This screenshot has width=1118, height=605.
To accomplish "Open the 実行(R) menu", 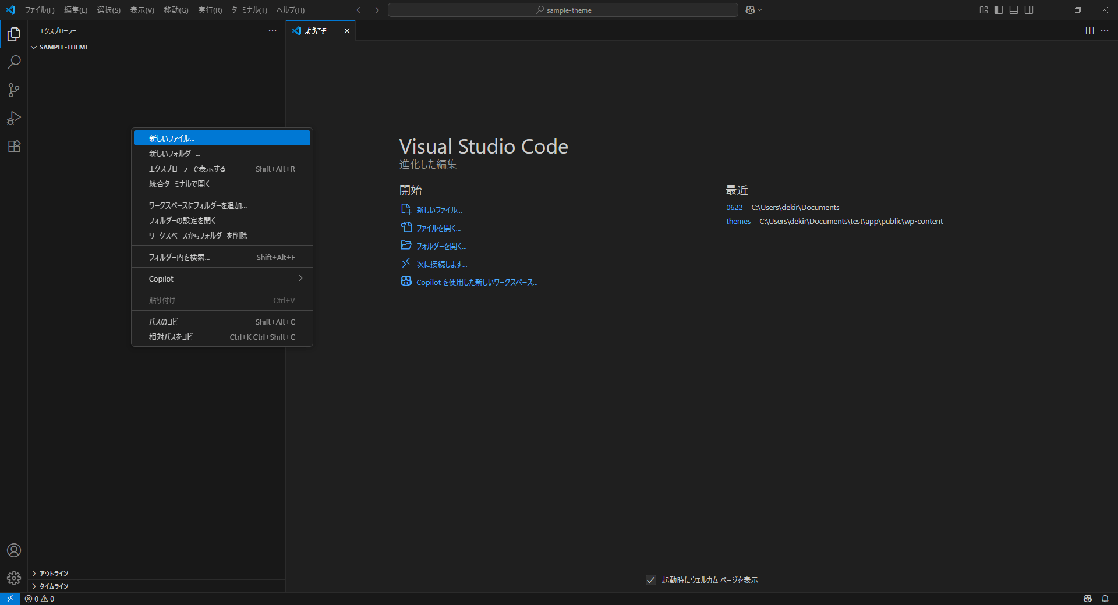I will (210, 10).
